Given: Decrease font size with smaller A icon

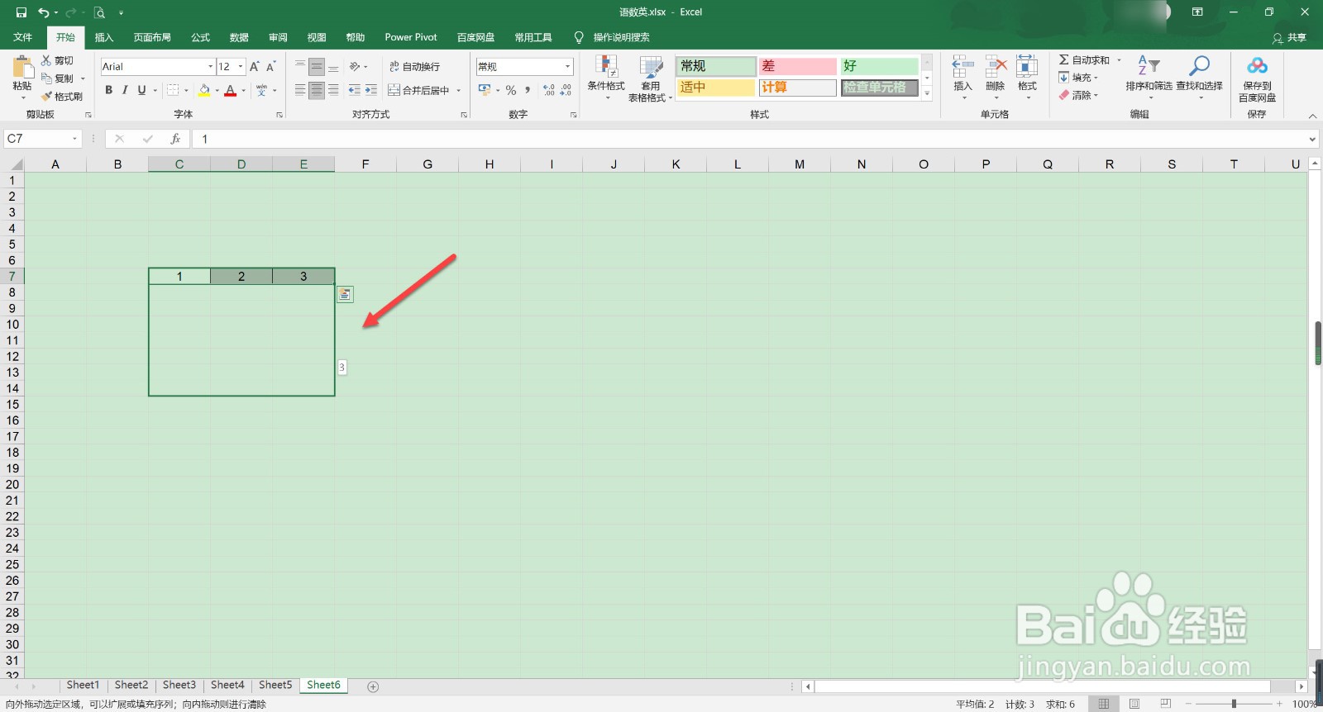Looking at the screenshot, I should tap(270, 66).
